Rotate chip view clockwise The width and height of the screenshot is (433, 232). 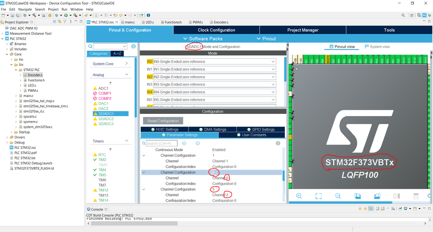(358, 196)
